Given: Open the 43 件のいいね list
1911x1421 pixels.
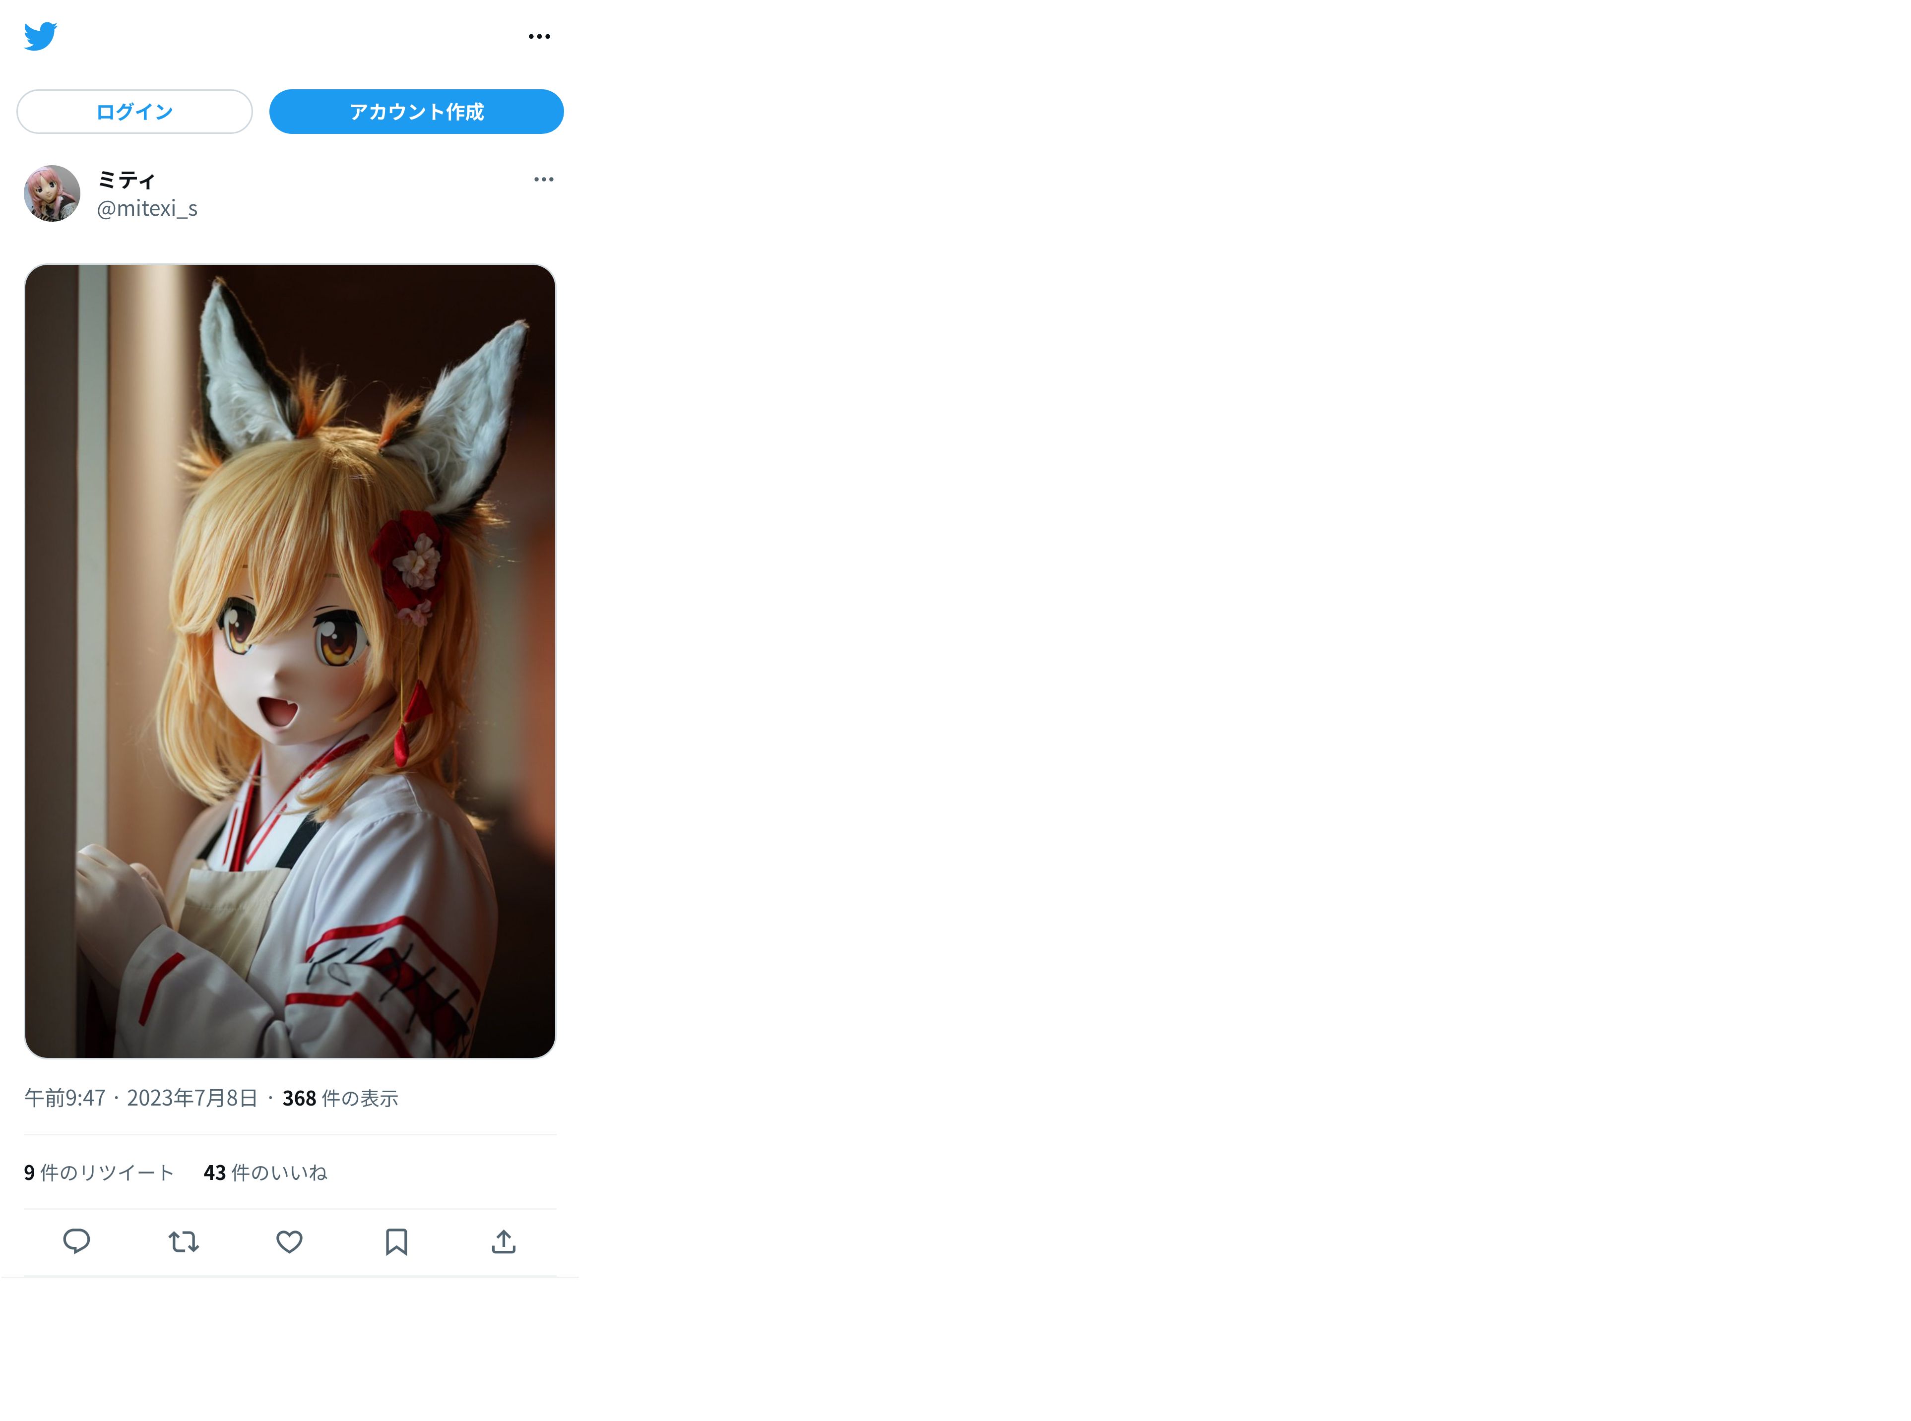Looking at the screenshot, I should point(265,1173).
